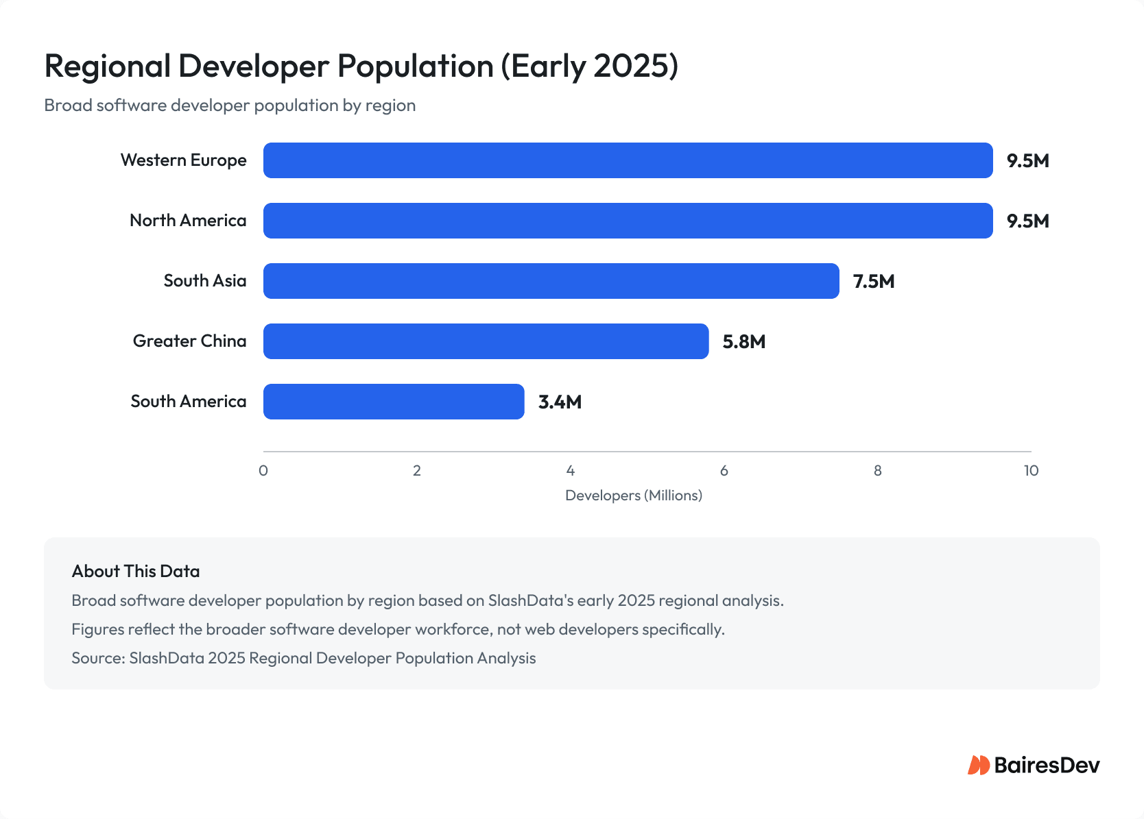This screenshot has width=1144, height=819.
Task: Click the chart title Regional Developer Population
Action: [361, 66]
